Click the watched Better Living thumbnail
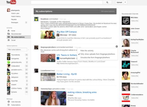The width and height of the screenshot is (147, 107). pos(48,77)
